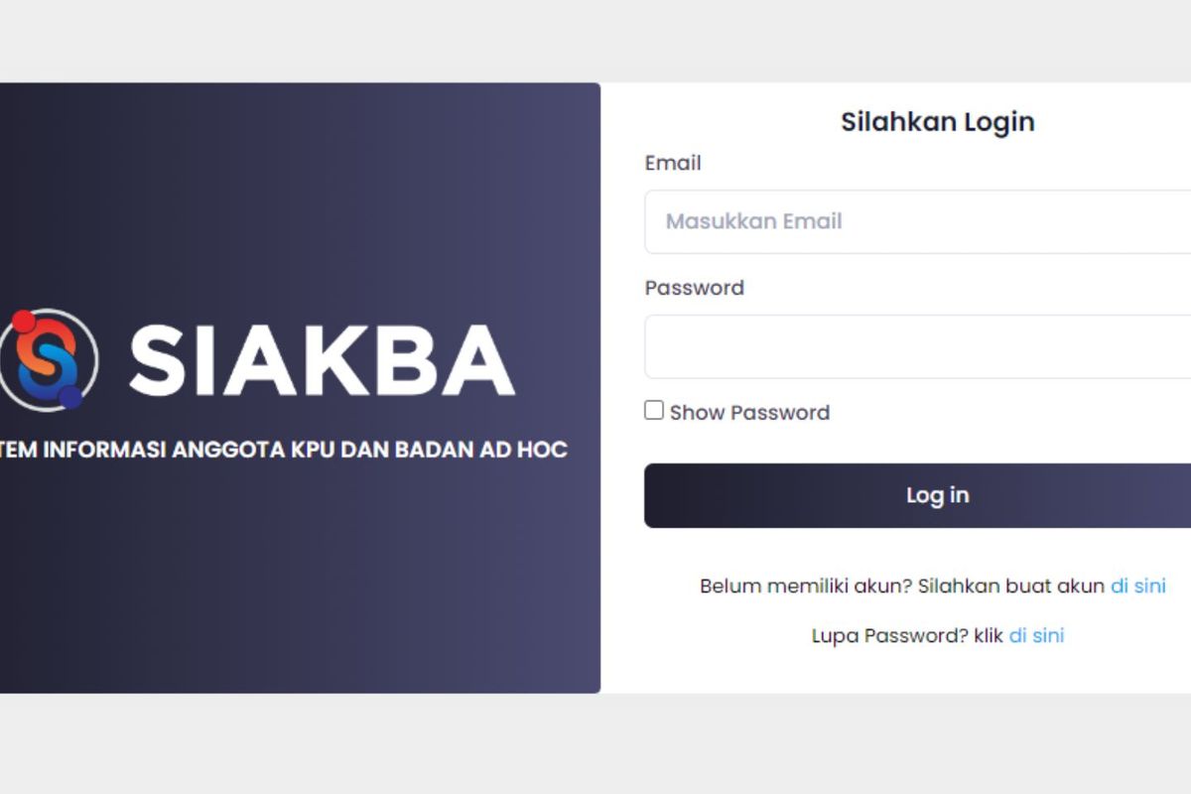The image size is (1191, 794).
Task: Open the forgot password 'di sini' link
Action: (x=1036, y=635)
